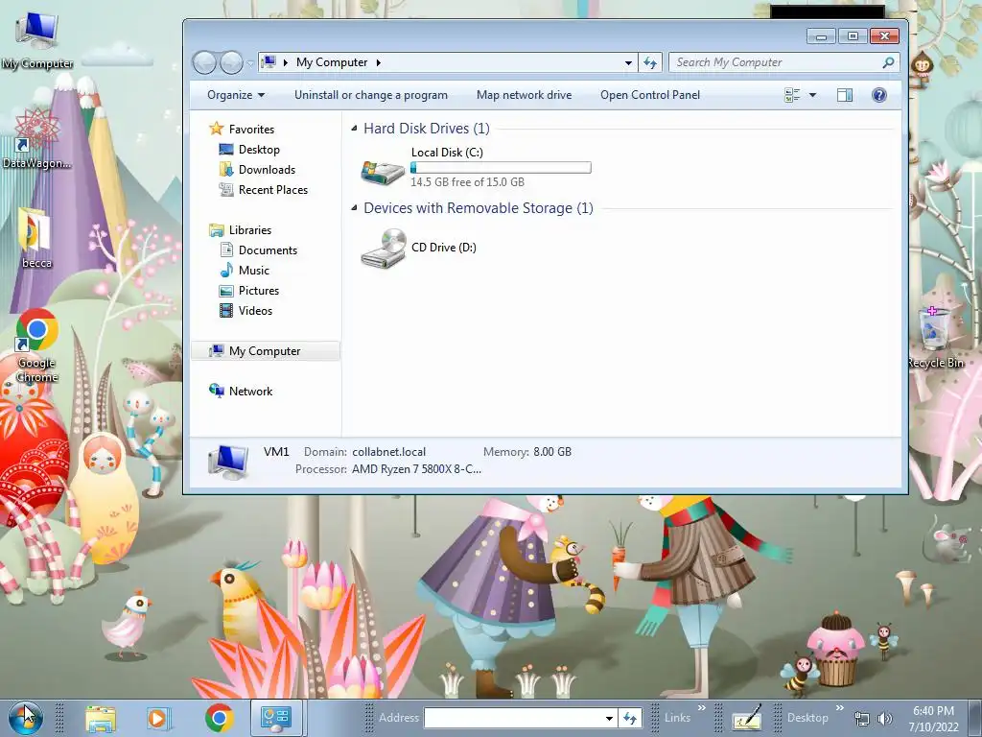Screen dimensions: 982x737
Task: Click the Start button orb
Action: (26, 718)
